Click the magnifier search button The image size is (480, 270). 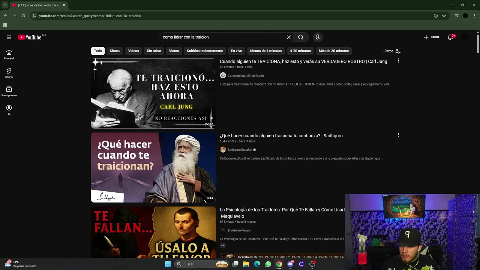[x=301, y=37]
